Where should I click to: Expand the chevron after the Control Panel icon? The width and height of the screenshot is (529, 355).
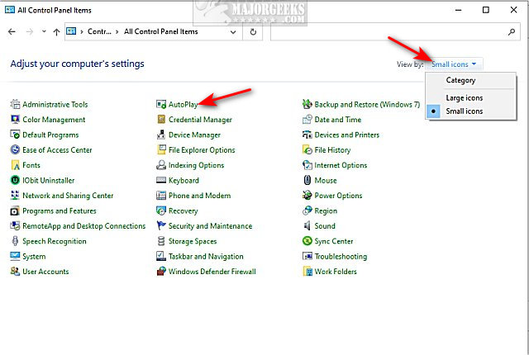pos(82,31)
